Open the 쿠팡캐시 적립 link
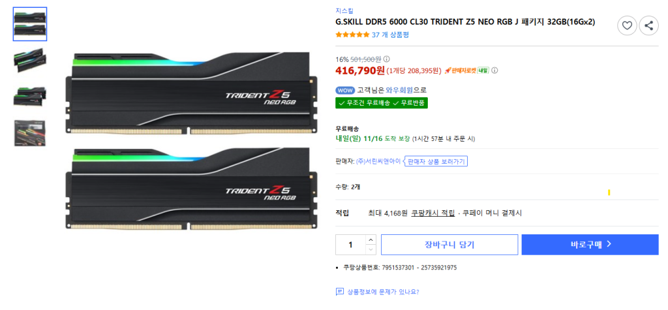Image resolution: width=668 pixels, height=310 pixels. point(433,213)
